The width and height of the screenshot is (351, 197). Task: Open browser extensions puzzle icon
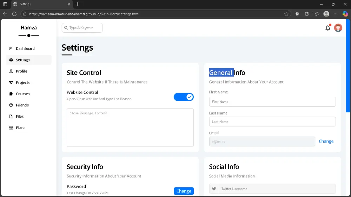tap(307, 14)
